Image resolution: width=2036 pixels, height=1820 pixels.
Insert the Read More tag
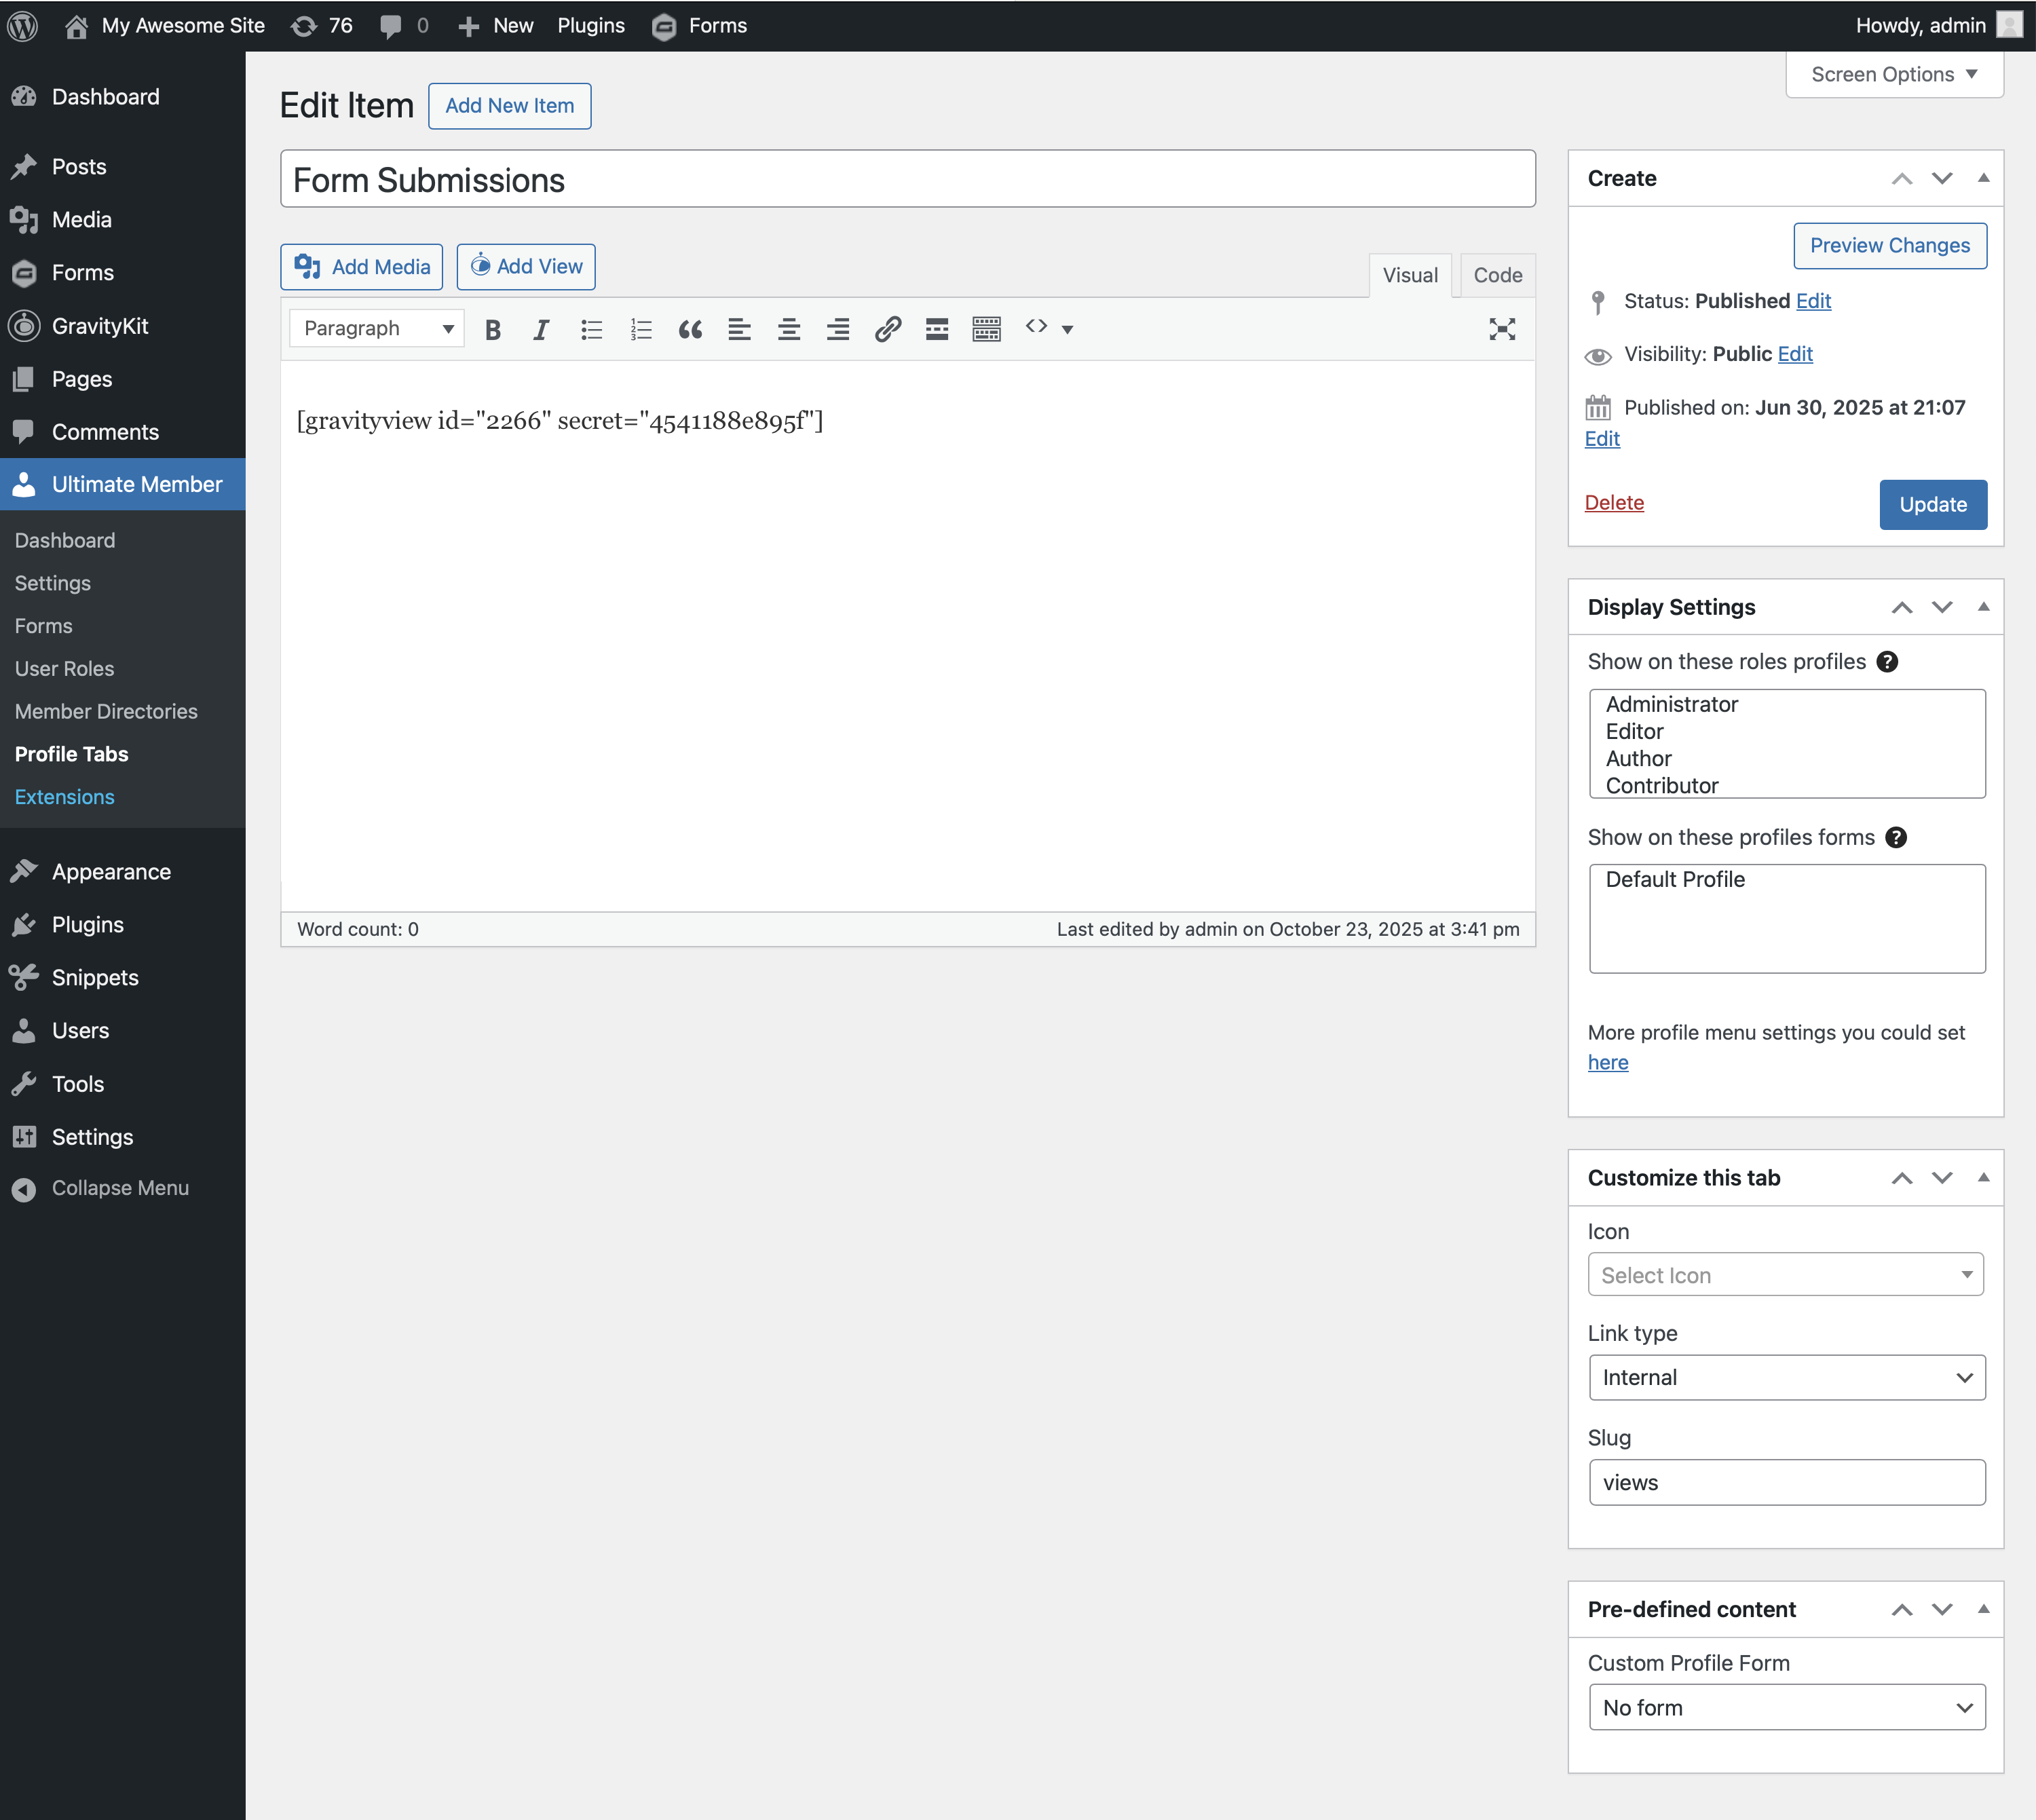pos(936,329)
